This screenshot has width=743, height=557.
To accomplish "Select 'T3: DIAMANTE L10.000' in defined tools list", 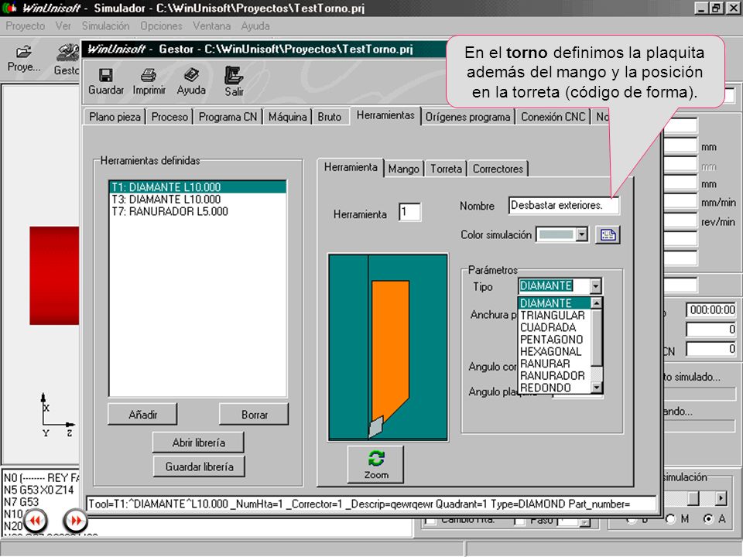I will click(197, 200).
